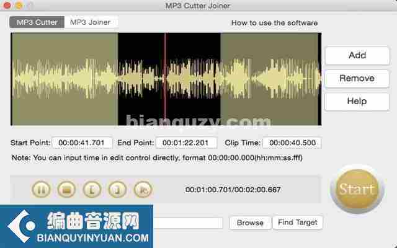Select the MP3 Cutter tab
The width and height of the screenshot is (397, 248).
(37, 22)
